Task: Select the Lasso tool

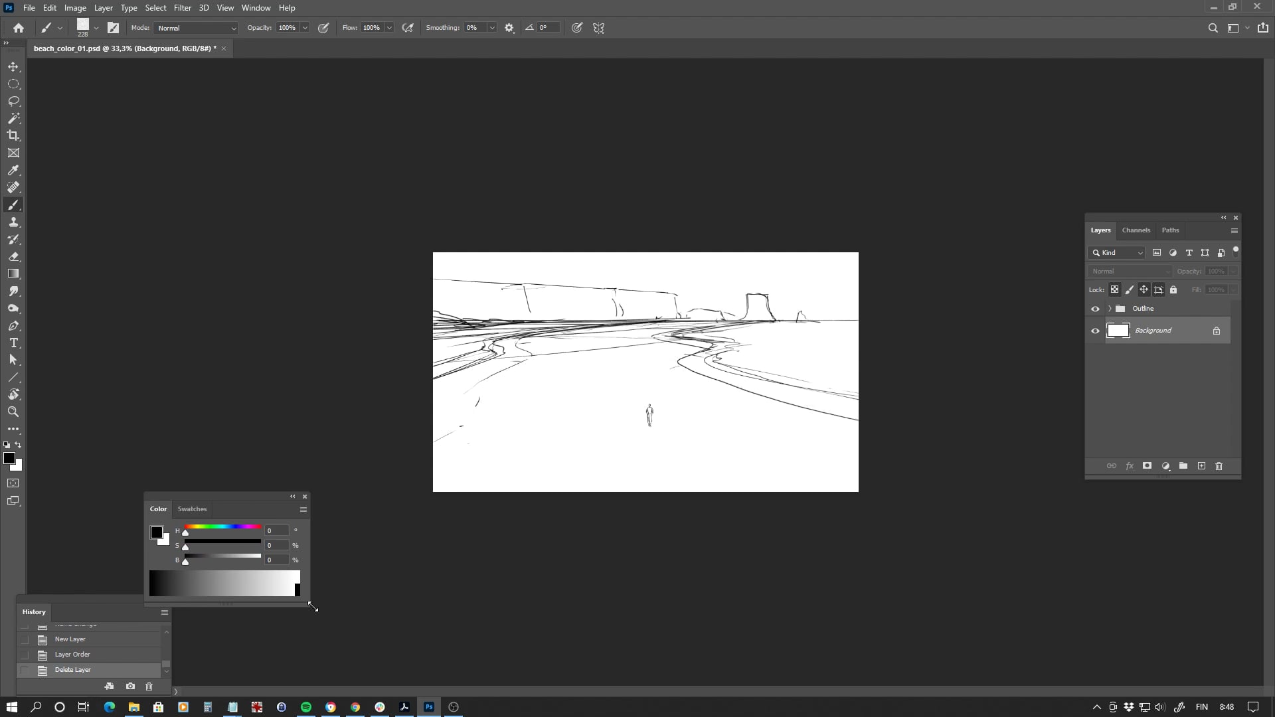Action: pyautogui.click(x=13, y=102)
